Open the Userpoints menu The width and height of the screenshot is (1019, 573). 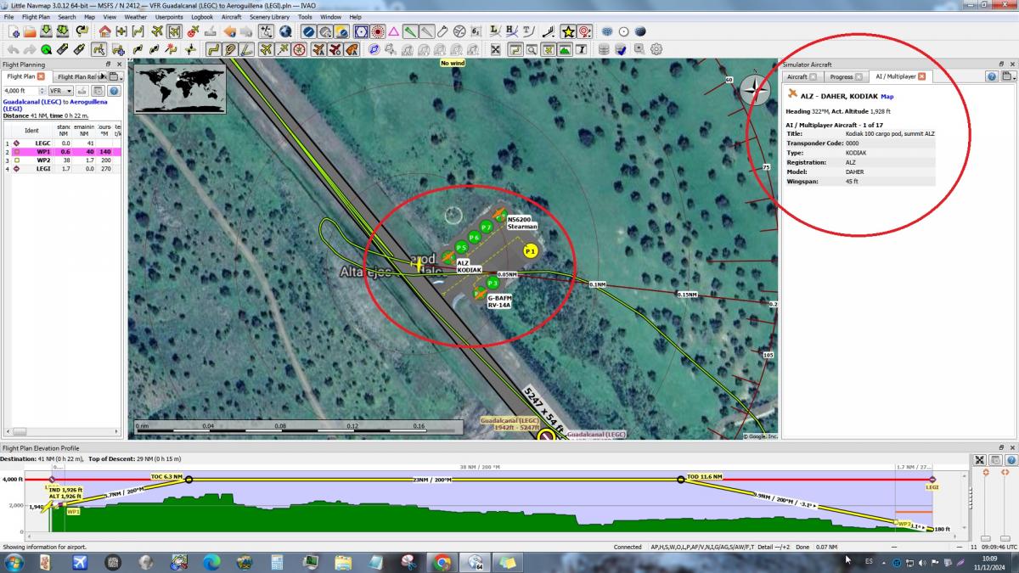(x=168, y=17)
